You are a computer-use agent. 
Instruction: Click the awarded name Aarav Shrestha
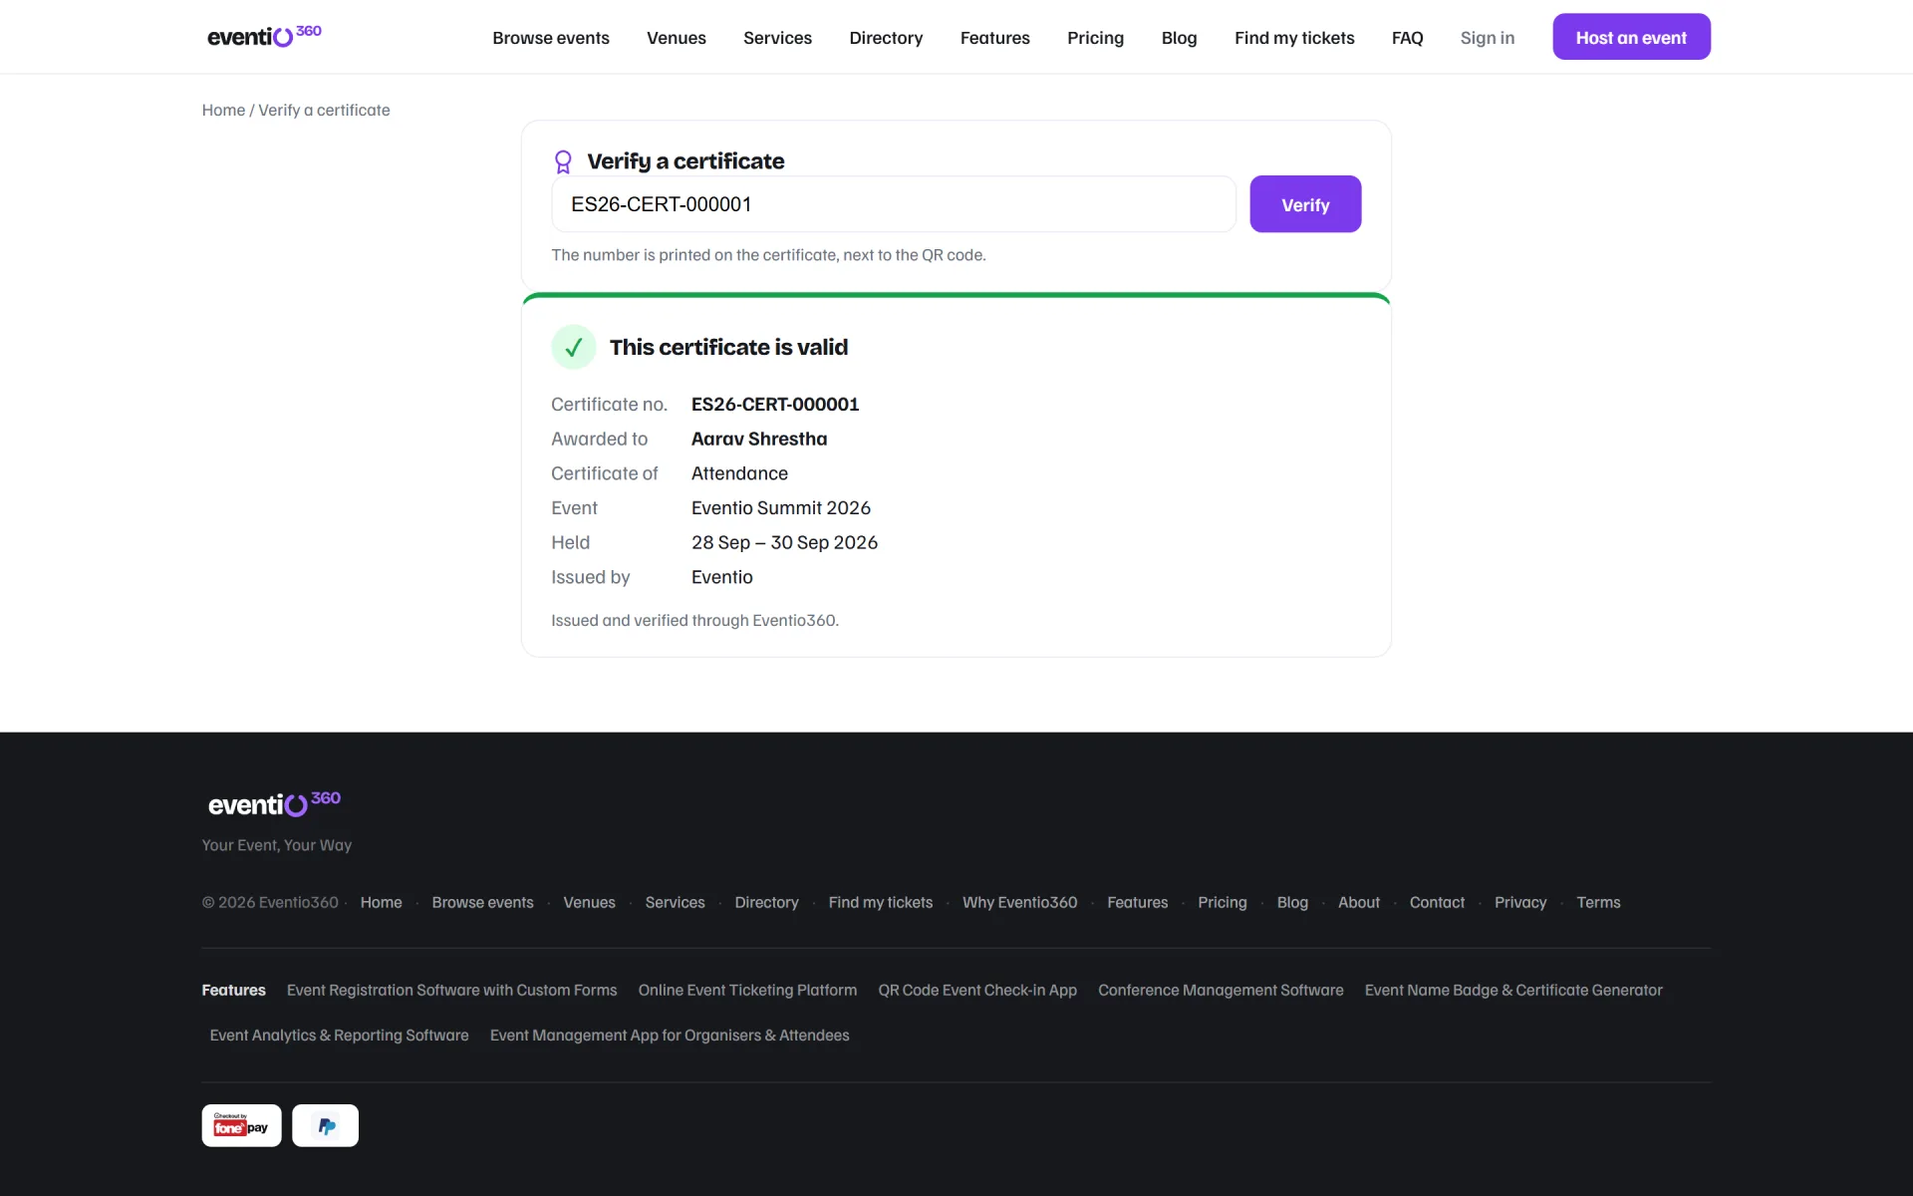pyautogui.click(x=759, y=439)
